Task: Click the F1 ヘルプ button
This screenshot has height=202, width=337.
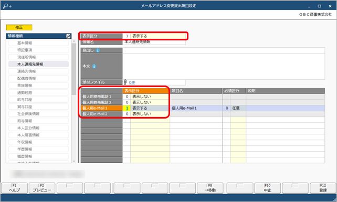Action: (14, 188)
